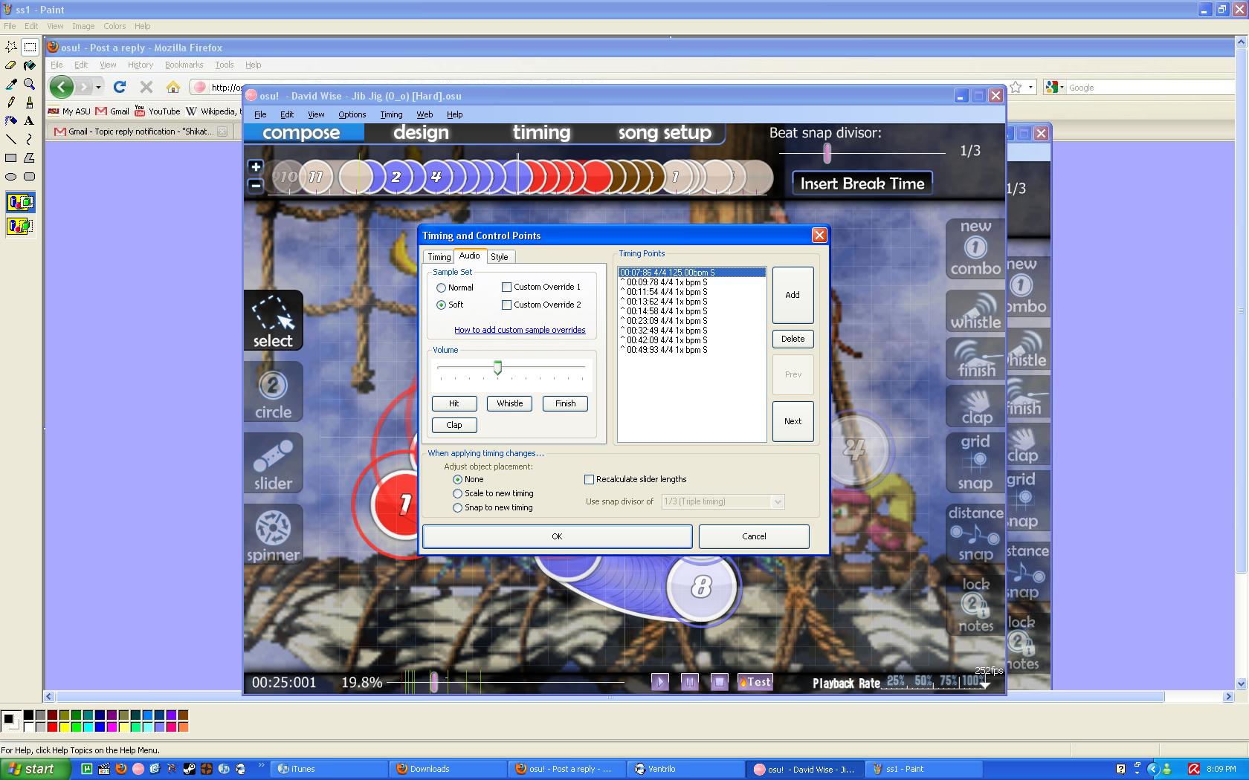This screenshot has width=1249, height=780.
Task: Pick the Fill With Color bucket tool
Action: tap(30, 65)
